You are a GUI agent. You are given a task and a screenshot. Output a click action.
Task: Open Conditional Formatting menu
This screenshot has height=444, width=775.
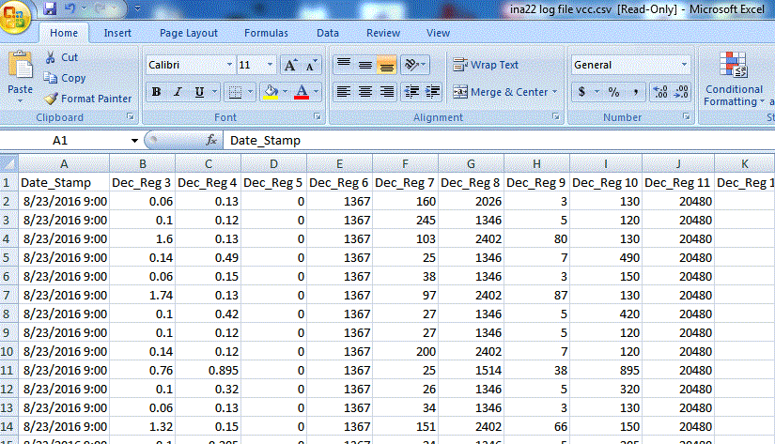pos(734,79)
